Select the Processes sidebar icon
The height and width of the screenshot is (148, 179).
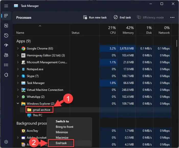6,16
